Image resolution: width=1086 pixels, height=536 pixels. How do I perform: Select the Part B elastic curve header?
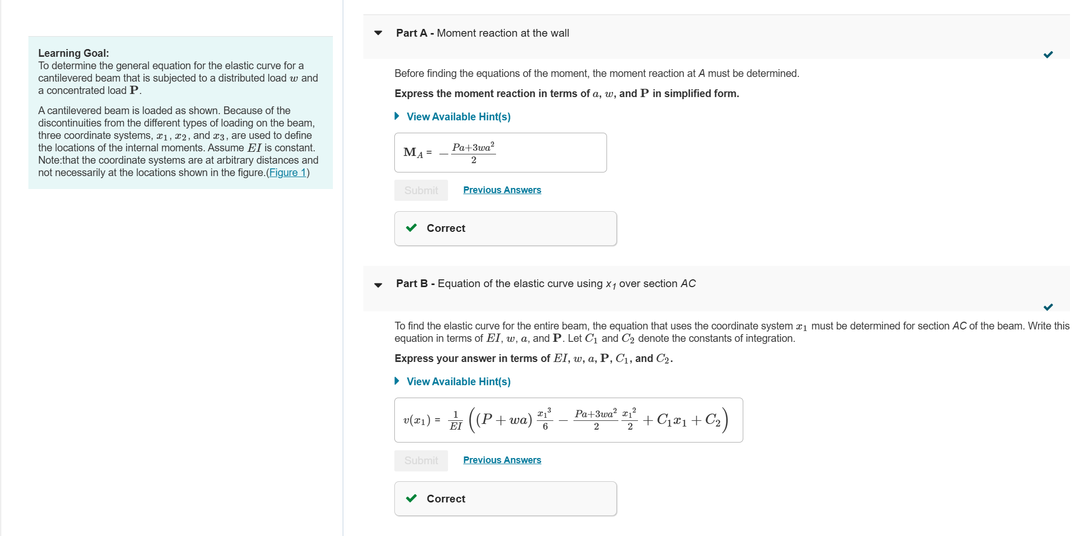point(545,283)
